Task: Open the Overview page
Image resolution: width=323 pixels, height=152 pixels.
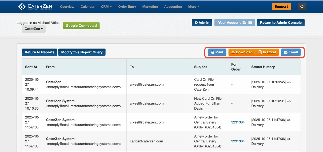Action: (x=67, y=7)
